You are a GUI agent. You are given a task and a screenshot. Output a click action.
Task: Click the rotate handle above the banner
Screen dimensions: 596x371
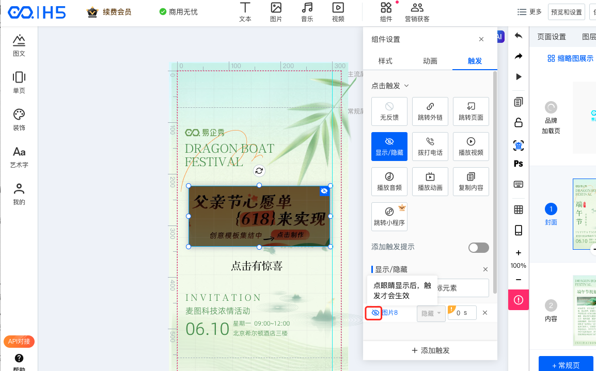[x=259, y=171]
